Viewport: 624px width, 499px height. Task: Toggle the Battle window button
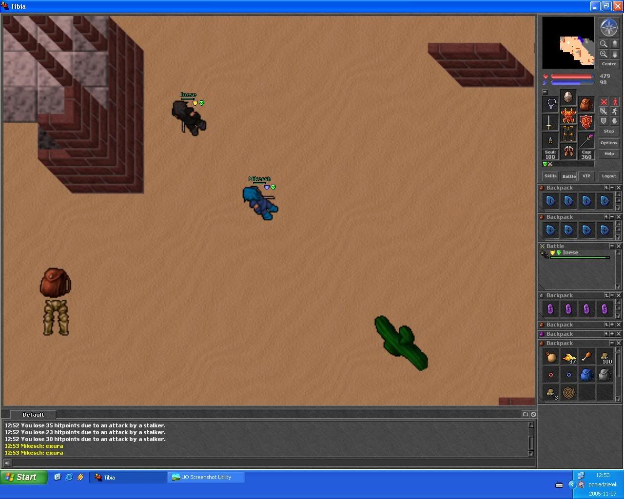pos(569,176)
